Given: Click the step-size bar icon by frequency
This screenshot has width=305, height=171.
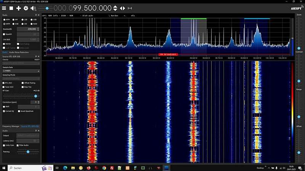Looking at the screenshot, I should click(130, 8).
